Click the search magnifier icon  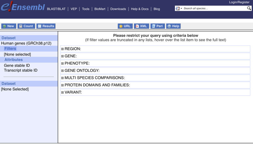point(249,8)
